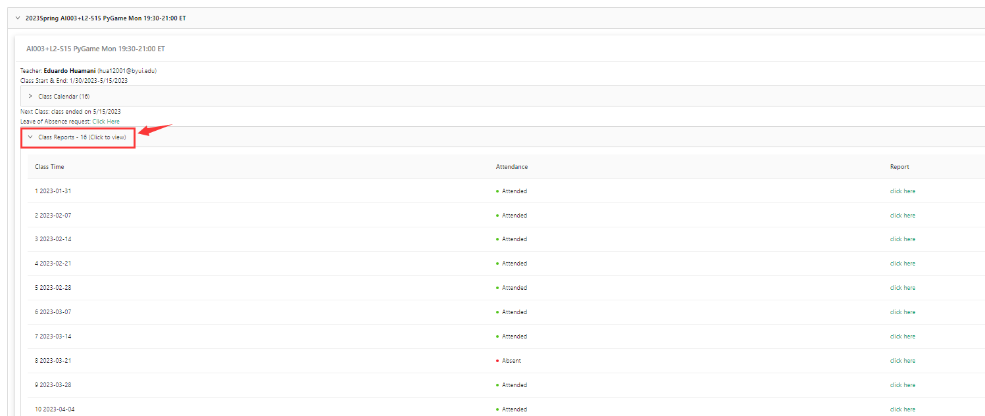Click the Leave of Absence 'Click Here' link

pyautogui.click(x=106, y=122)
